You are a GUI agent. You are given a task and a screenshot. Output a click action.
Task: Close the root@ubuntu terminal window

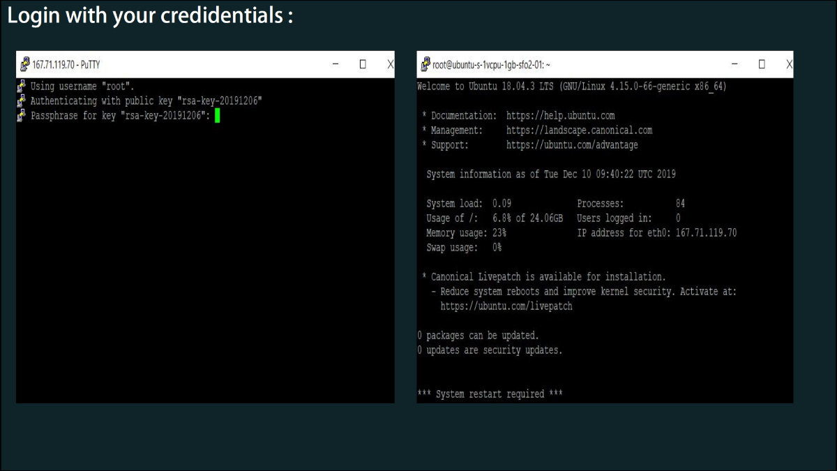789,64
